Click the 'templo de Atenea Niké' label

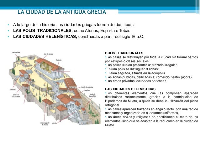pyautogui.click(x=92, y=95)
